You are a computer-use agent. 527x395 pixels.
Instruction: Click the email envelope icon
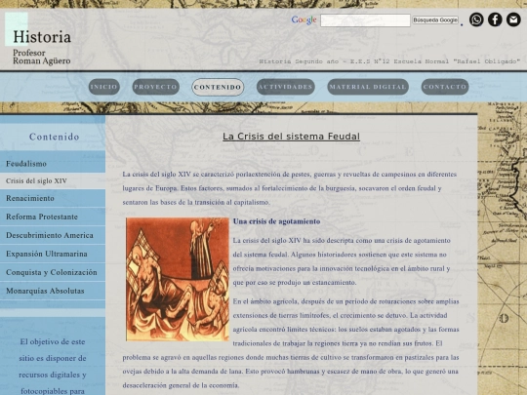pos(513,20)
